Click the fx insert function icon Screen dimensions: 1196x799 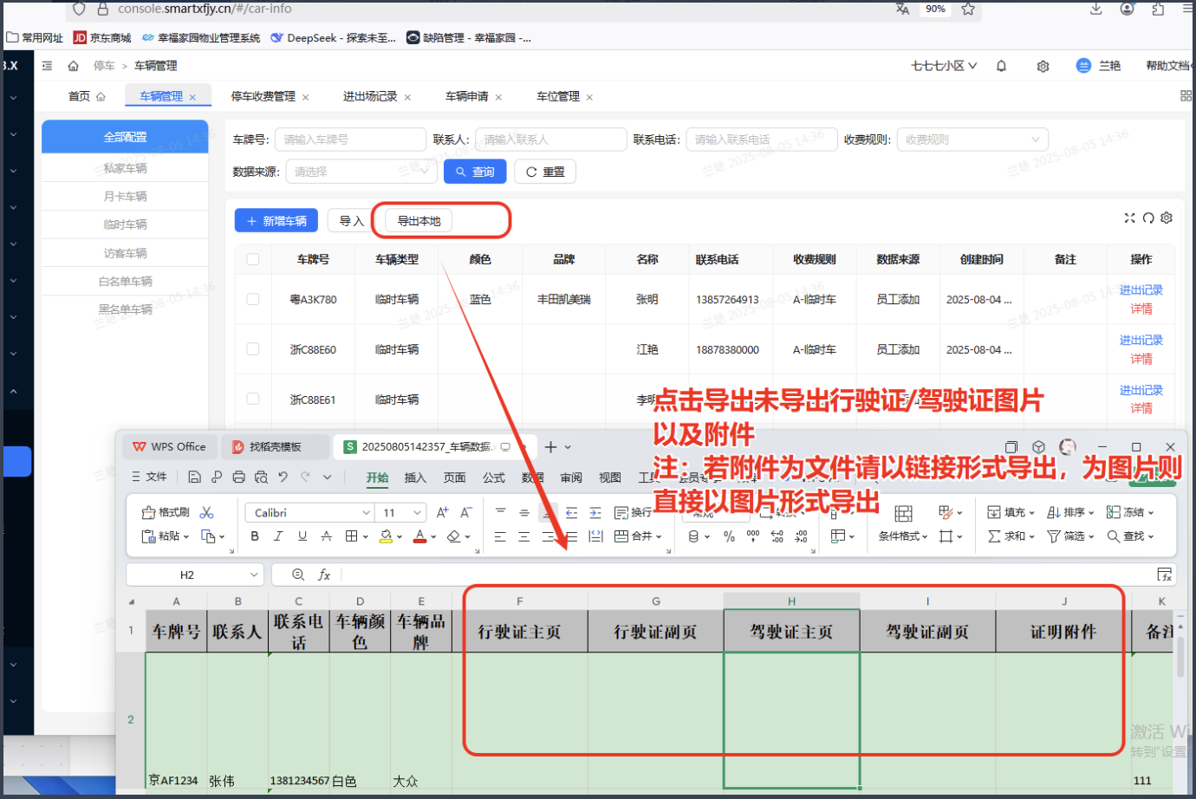(324, 575)
